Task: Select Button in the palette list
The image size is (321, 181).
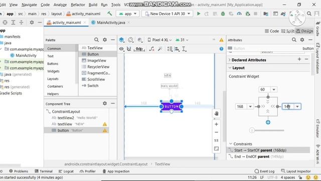Action: click(x=98, y=54)
